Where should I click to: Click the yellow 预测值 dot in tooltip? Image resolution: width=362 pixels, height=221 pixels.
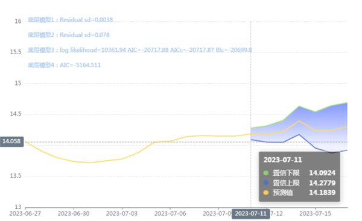click(x=266, y=193)
